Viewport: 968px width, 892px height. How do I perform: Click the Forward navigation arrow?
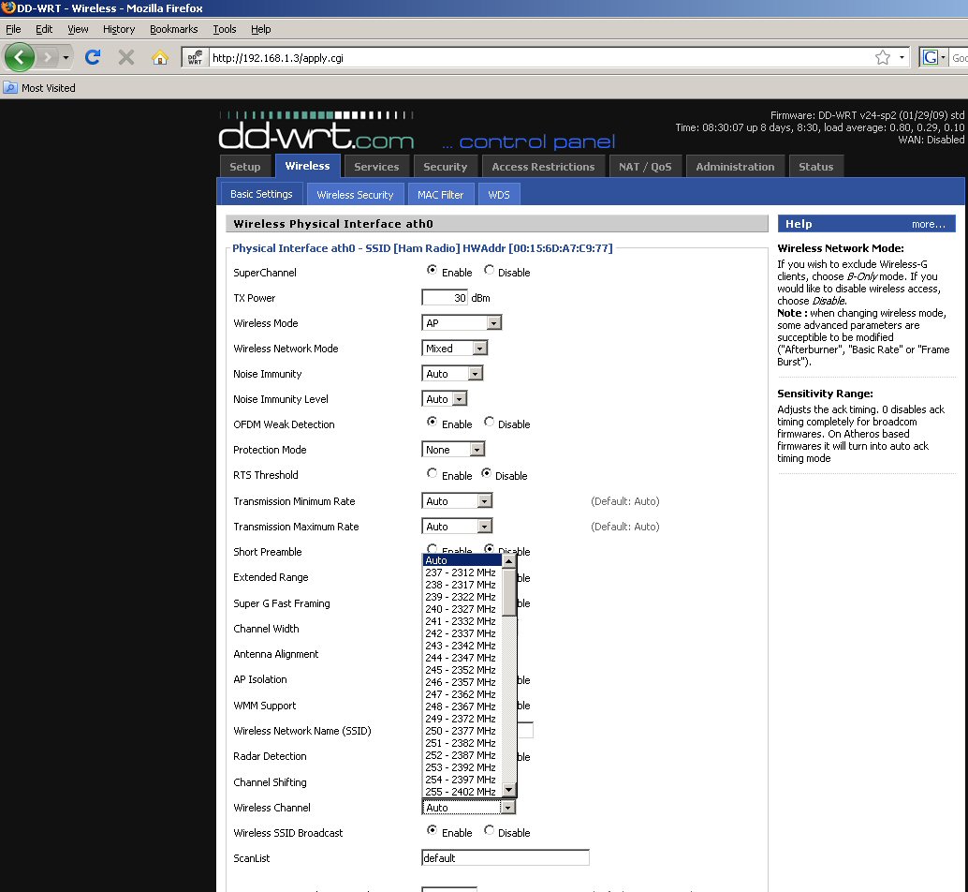point(47,57)
